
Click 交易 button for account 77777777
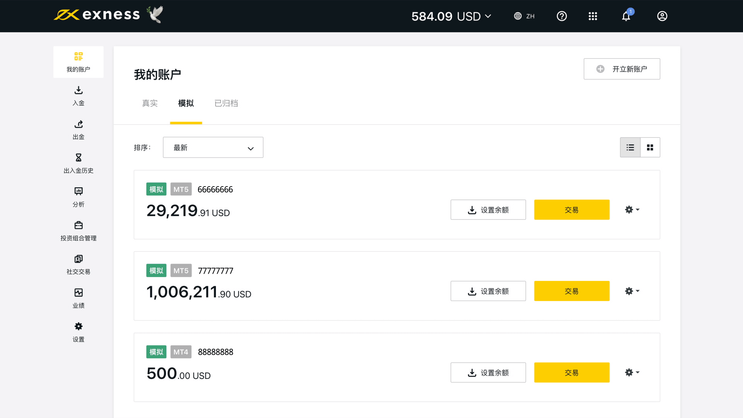pos(572,291)
